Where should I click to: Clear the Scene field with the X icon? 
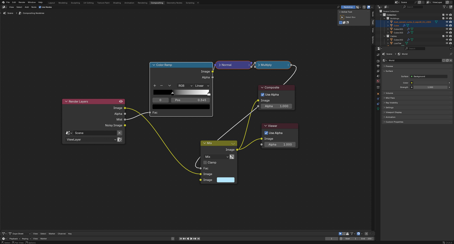pyautogui.click(x=119, y=133)
